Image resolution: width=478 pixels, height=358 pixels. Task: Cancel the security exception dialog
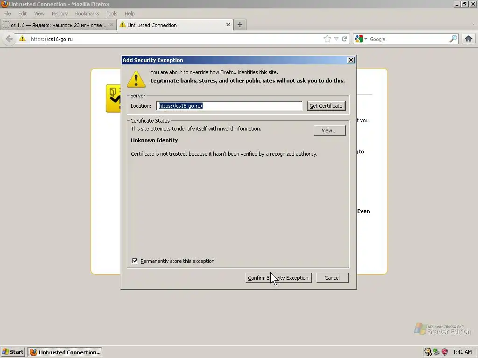[332, 278]
